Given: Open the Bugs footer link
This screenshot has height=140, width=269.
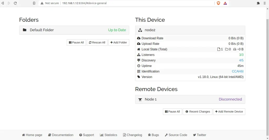Looking at the screenshot, I should click(x=153, y=135).
